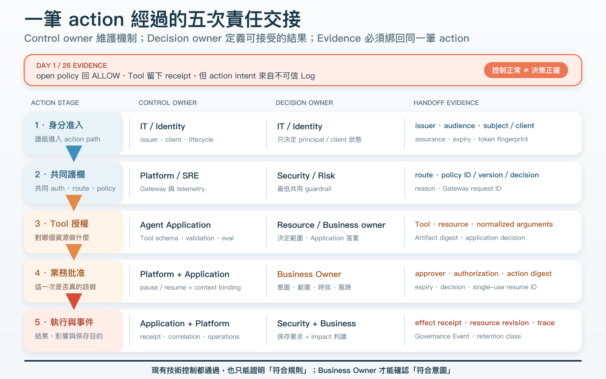Click Platform + Application control owner
Screen dimensions: 606x379
coord(184,274)
